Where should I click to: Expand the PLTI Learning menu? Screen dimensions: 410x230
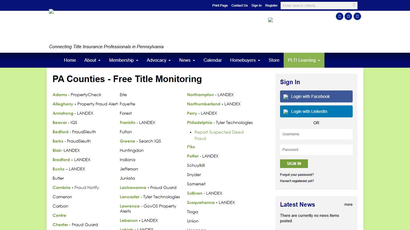coord(304,60)
